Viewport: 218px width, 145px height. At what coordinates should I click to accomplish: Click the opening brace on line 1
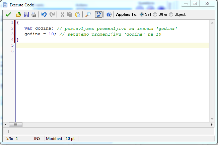18,23
